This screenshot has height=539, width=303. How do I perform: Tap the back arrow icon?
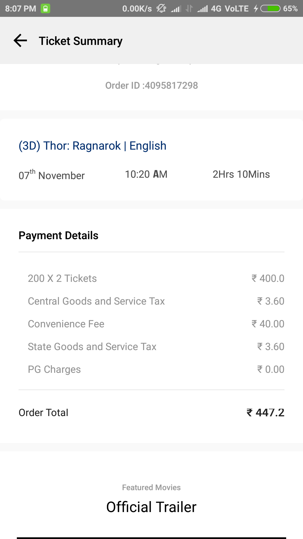pyautogui.click(x=20, y=41)
